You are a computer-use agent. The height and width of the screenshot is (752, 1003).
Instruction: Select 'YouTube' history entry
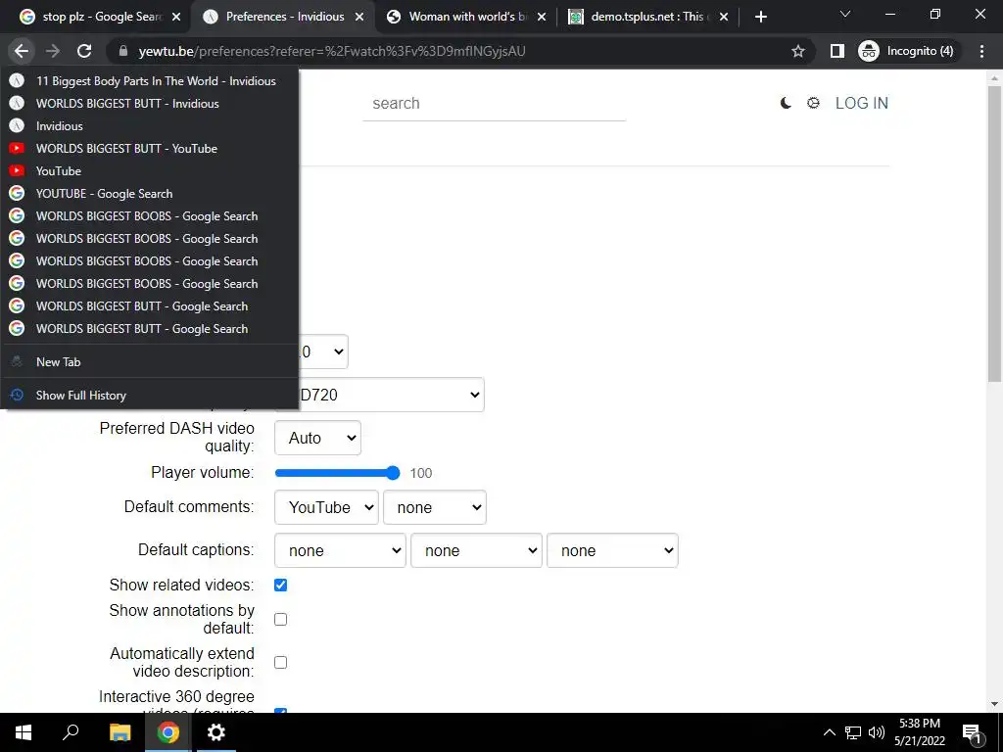(x=150, y=170)
